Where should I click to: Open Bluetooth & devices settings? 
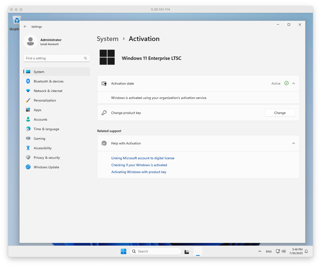coord(48,81)
